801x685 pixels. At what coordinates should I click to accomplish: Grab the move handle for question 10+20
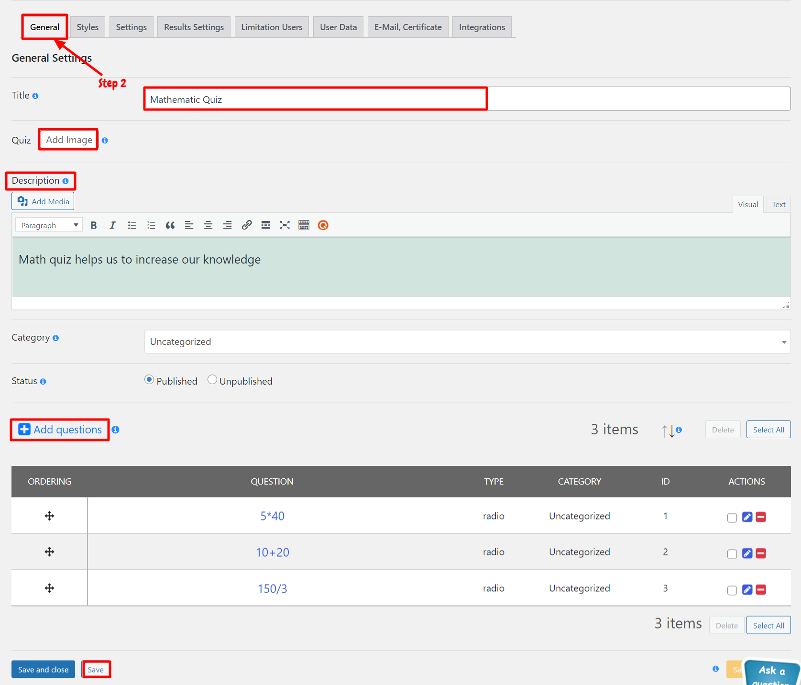[x=49, y=552]
